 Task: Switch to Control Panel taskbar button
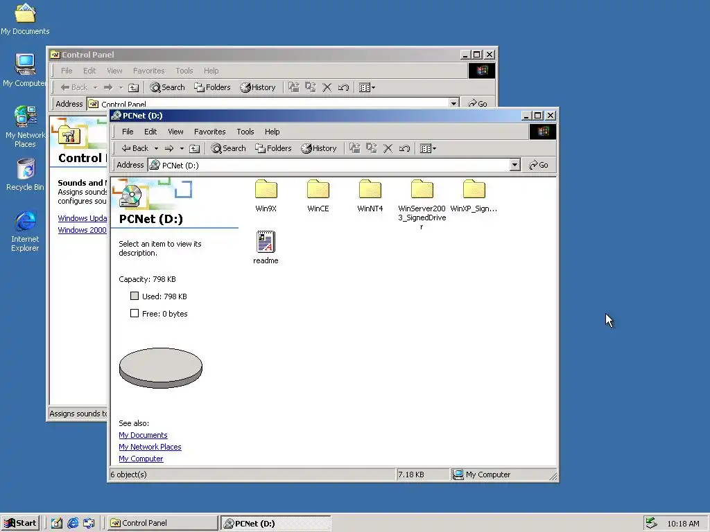[163, 523]
